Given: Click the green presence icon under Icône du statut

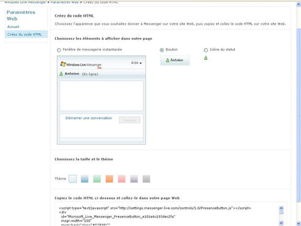Looking at the screenshot, I should 206,58.
